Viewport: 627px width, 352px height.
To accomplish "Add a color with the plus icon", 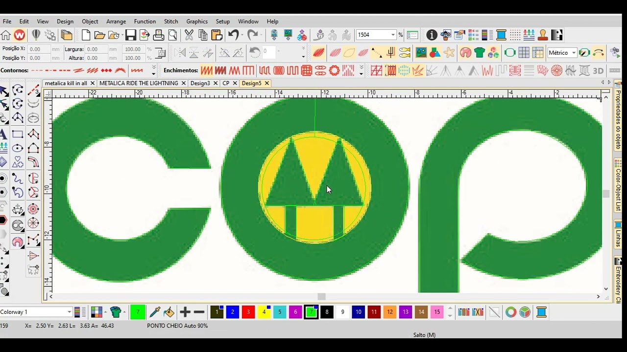I will [185, 312].
